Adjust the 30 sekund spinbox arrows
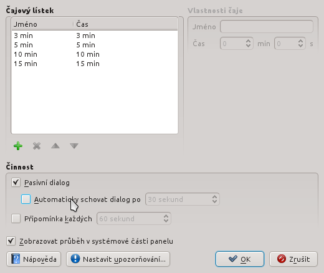This screenshot has width=324, height=273. click(215, 199)
